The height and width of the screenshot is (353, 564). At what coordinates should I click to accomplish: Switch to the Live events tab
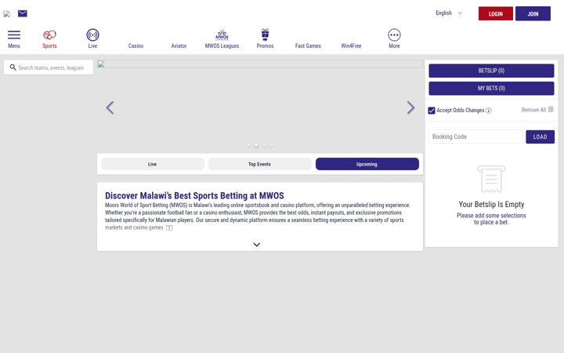pos(153,164)
